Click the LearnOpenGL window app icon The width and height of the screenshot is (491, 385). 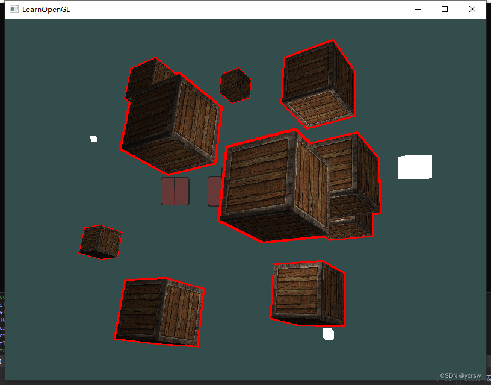coord(14,9)
